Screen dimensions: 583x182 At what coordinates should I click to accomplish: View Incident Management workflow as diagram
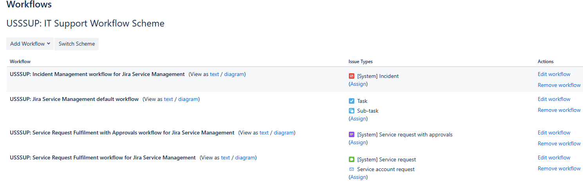(x=234, y=74)
